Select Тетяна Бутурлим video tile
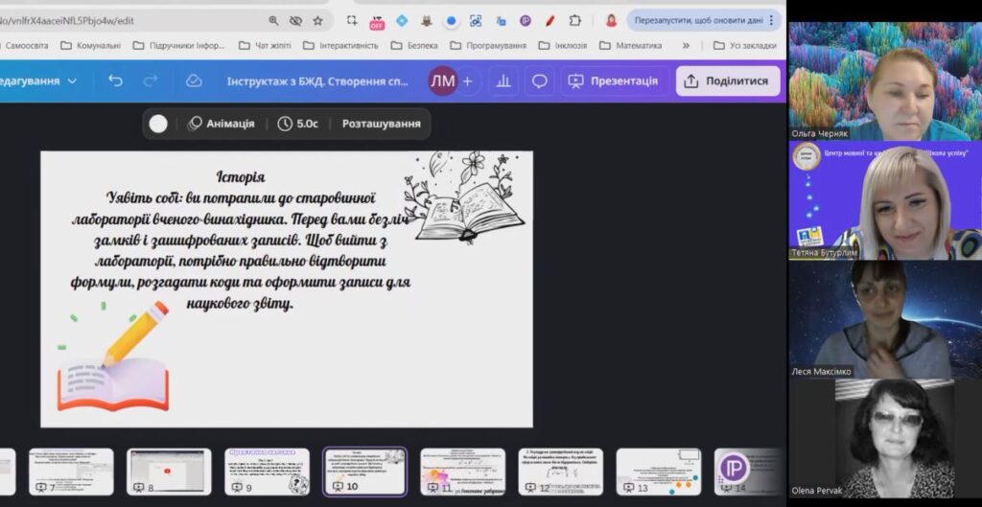This screenshot has height=507, width=982. (x=885, y=201)
